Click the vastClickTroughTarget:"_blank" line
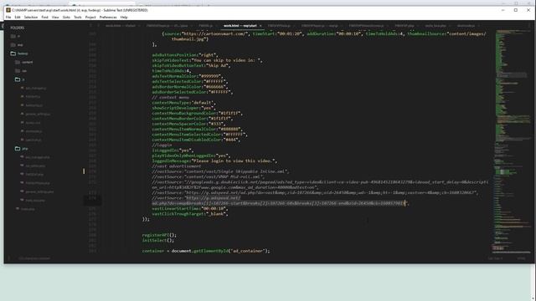Image resolution: width=536 pixels, height=301 pixels. (190, 214)
